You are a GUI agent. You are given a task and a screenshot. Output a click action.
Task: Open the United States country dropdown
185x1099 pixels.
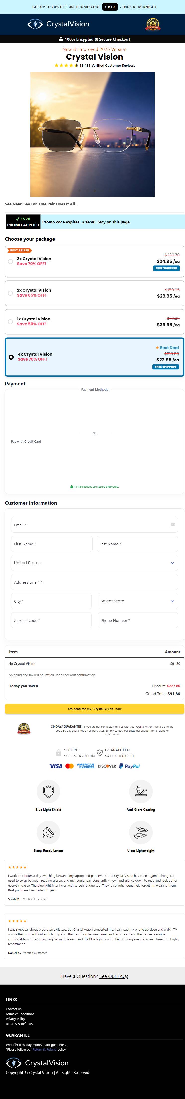click(x=94, y=563)
